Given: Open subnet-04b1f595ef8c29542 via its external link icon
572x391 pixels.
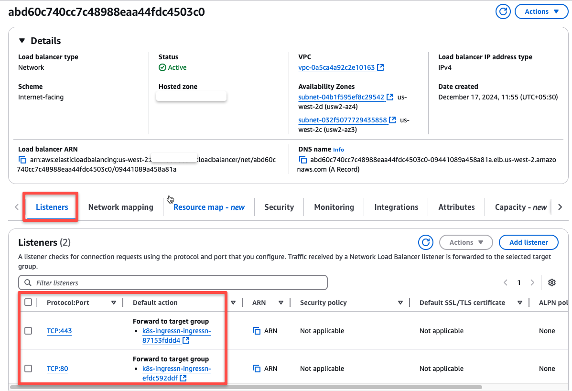Looking at the screenshot, I should tap(389, 97).
